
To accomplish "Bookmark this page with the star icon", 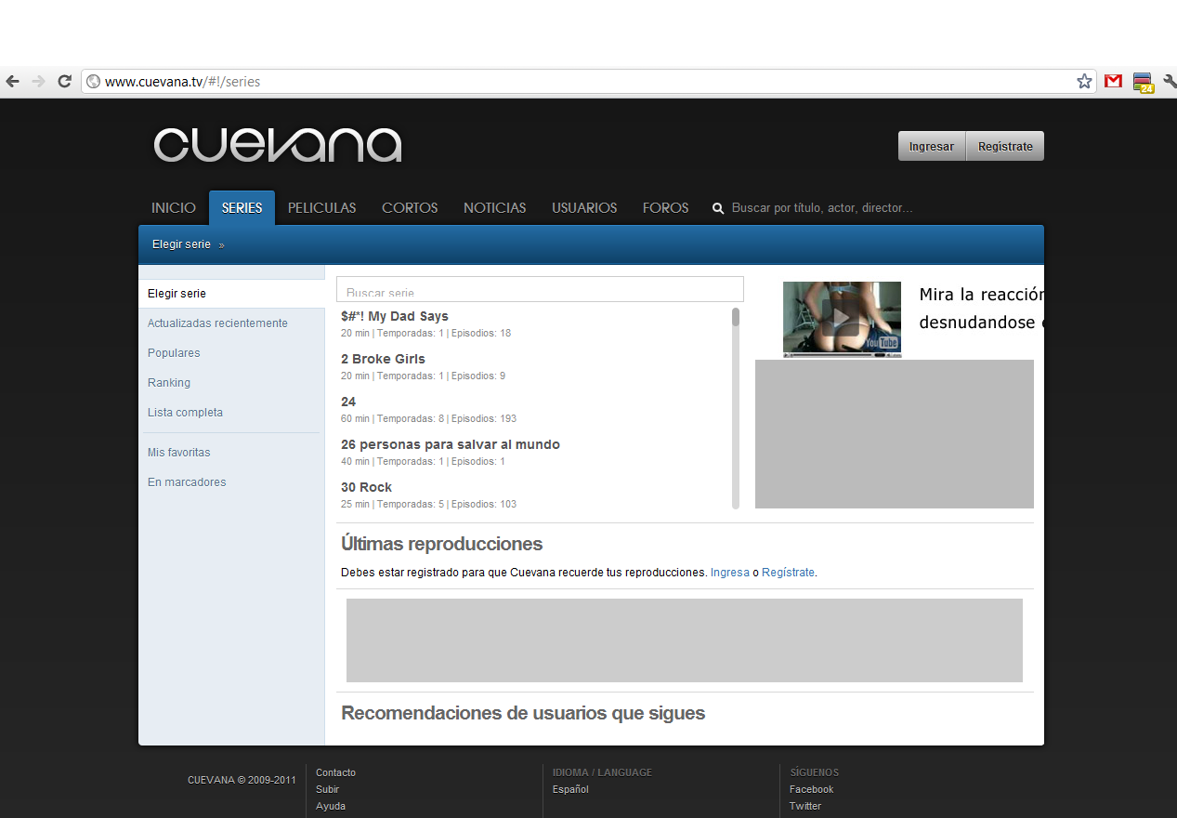I will coord(1084,82).
